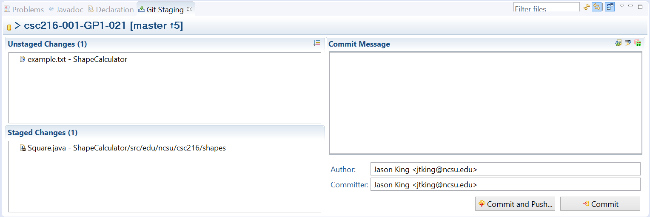Click the Add Change-Id icon
This screenshot has height=217, width=650.
(637, 43)
